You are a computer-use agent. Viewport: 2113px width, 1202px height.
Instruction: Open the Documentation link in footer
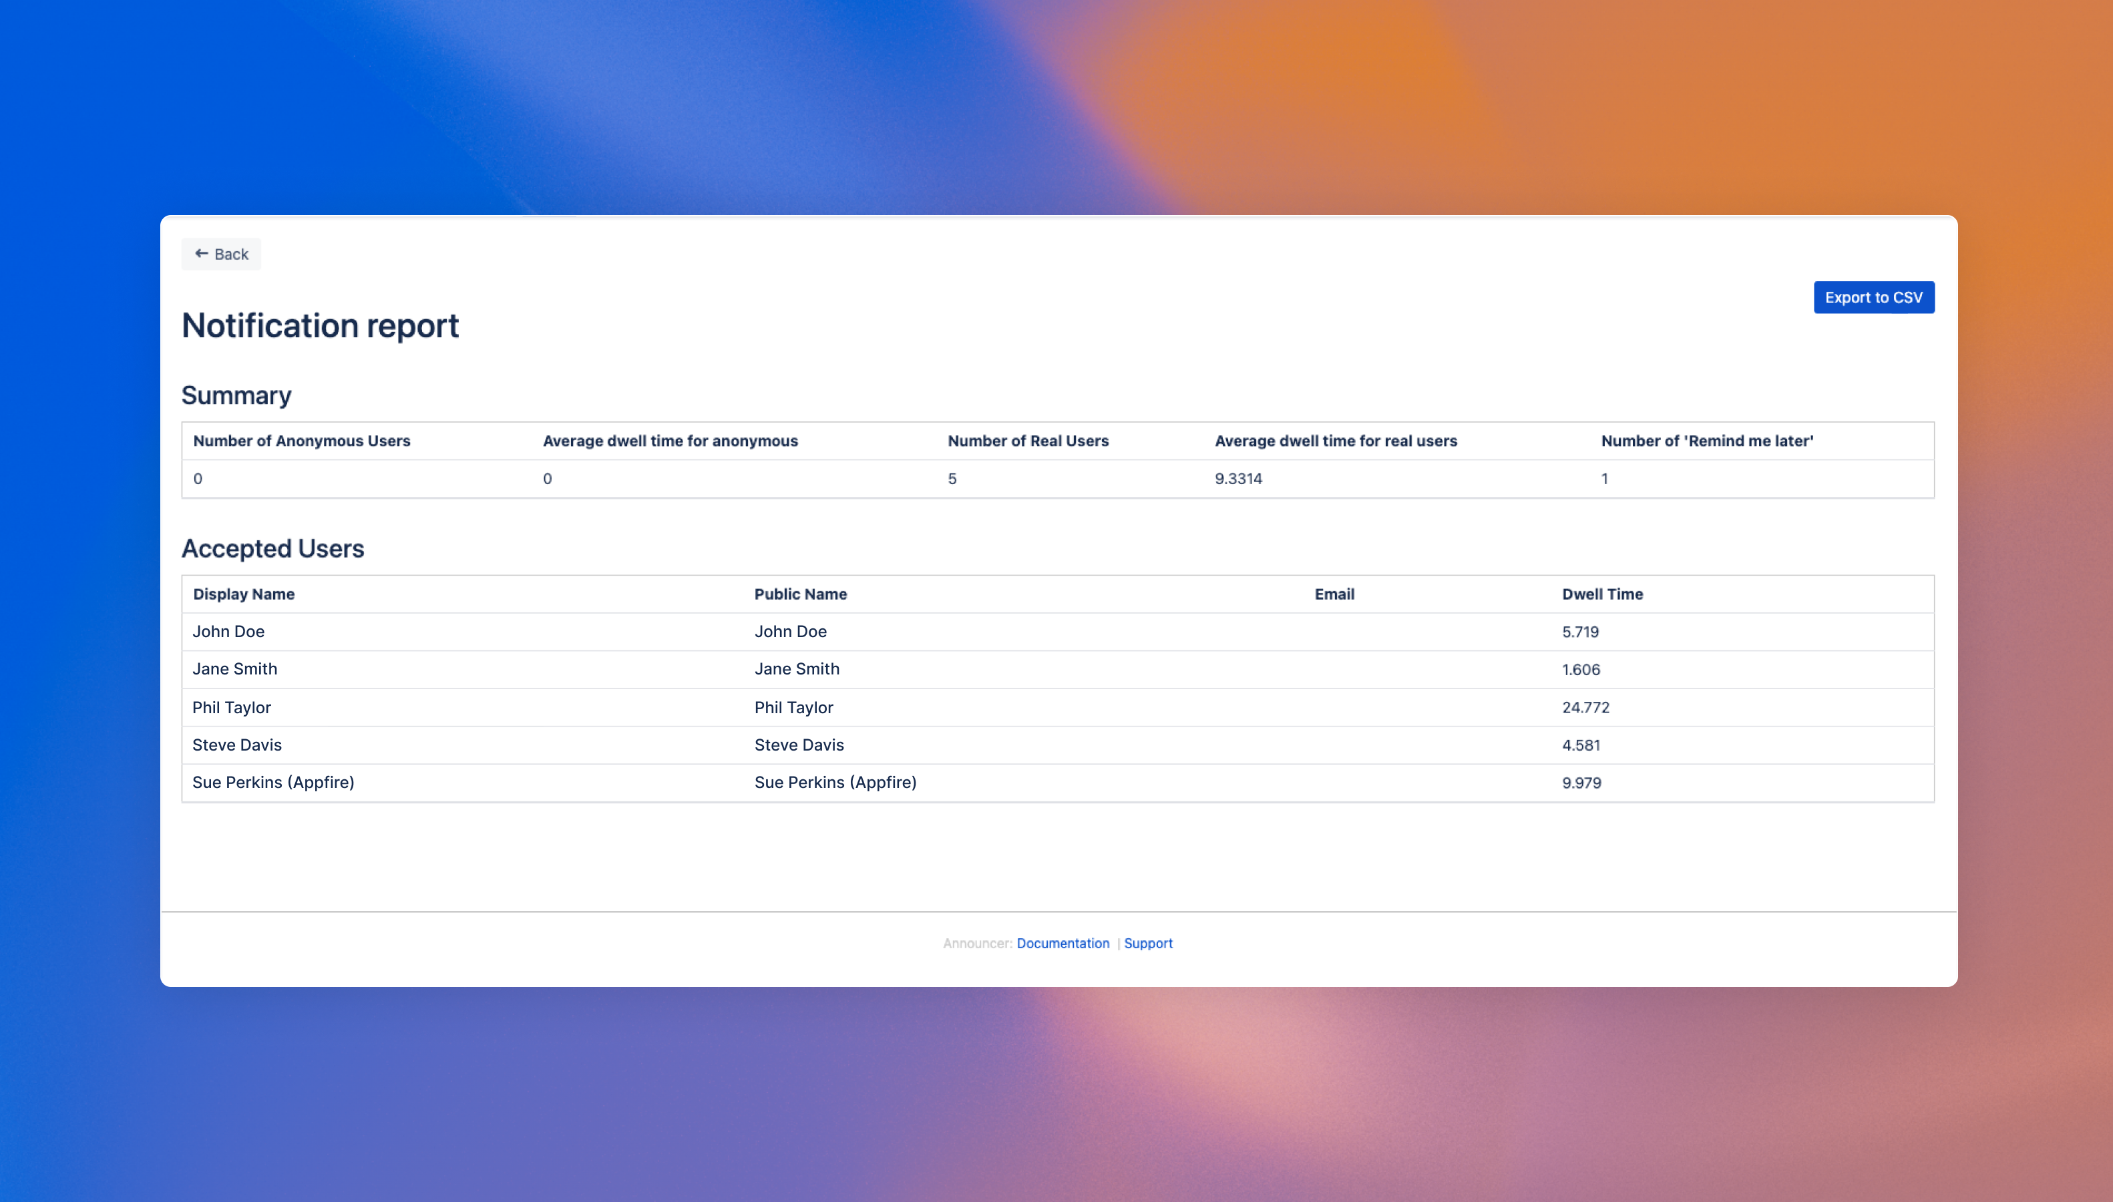pyautogui.click(x=1063, y=943)
